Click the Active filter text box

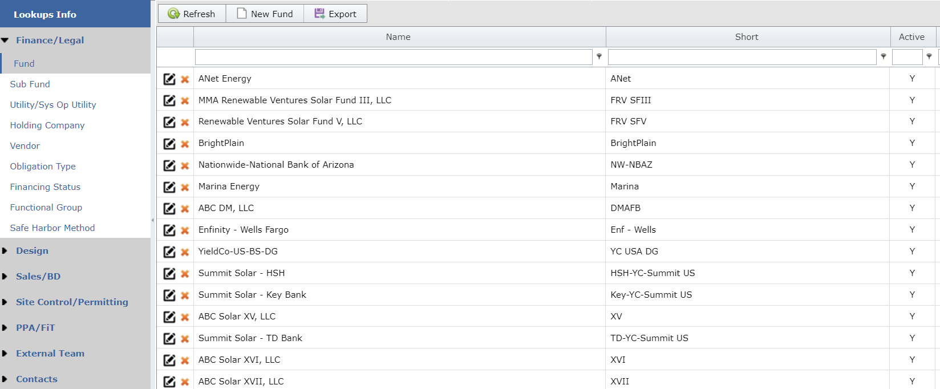tap(907, 57)
